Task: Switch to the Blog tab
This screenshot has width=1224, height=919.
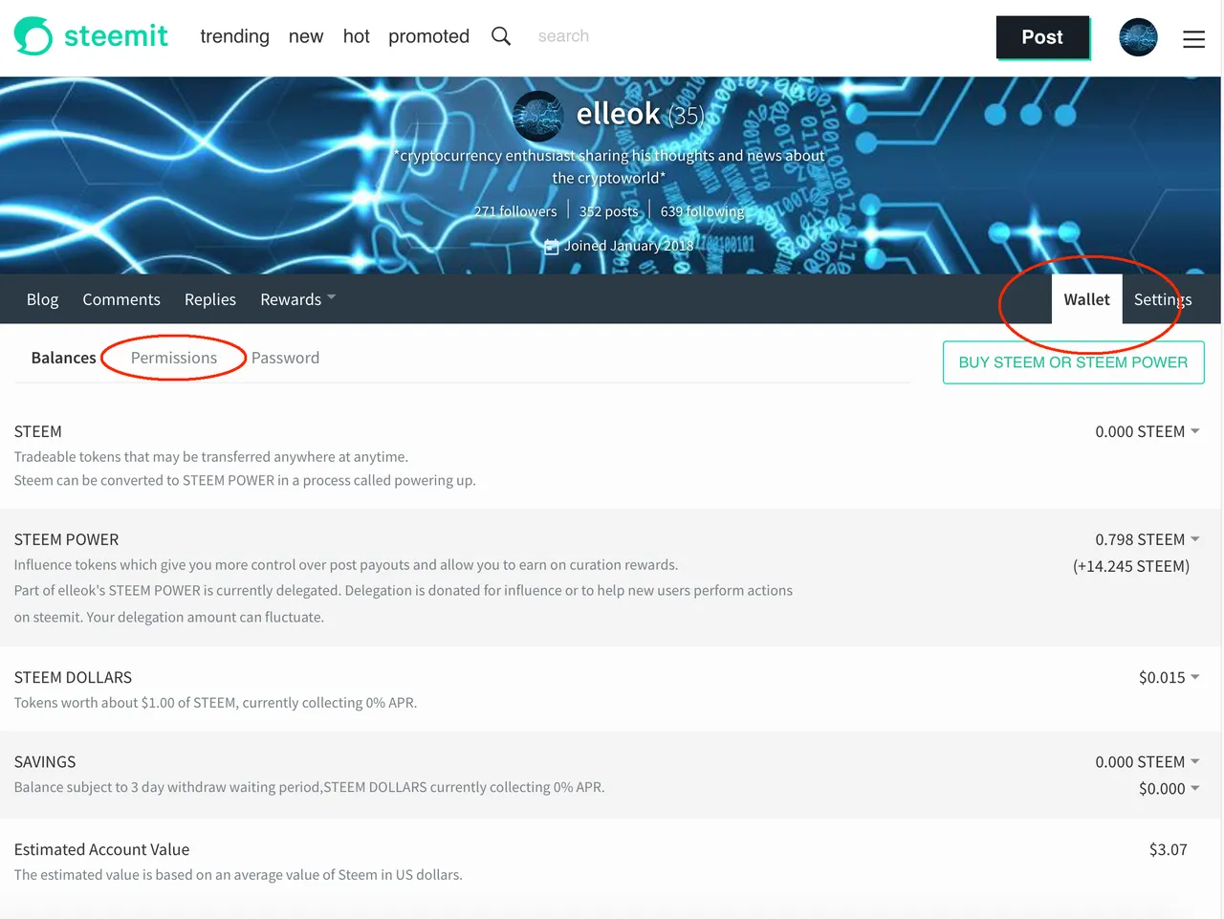Action: [42, 299]
